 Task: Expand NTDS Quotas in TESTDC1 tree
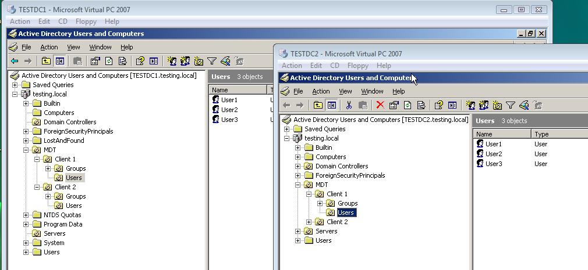pos(26,215)
